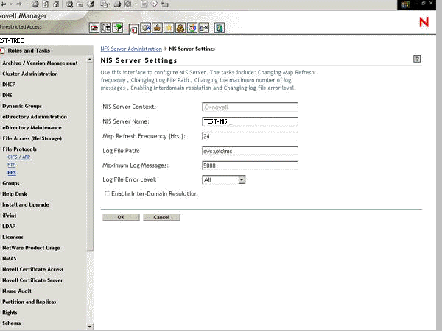Viewport: 442px width, 331px height.
Task: Expand the Novell Certificate Access role
Action: pos(33,269)
